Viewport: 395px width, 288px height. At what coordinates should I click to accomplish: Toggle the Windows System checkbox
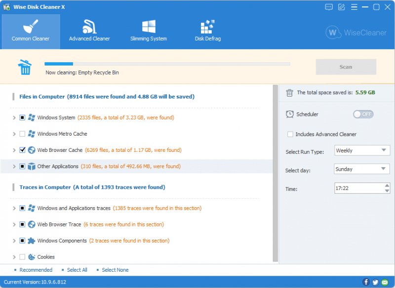(22, 117)
